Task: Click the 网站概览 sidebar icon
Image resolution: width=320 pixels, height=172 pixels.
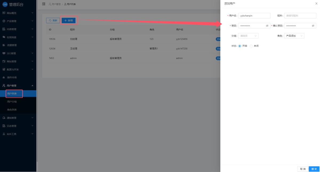Action: point(4,13)
